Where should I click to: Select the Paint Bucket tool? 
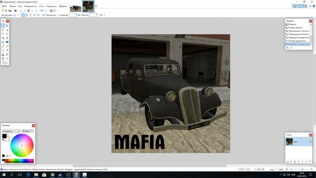pyautogui.click(x=3, y=42)
